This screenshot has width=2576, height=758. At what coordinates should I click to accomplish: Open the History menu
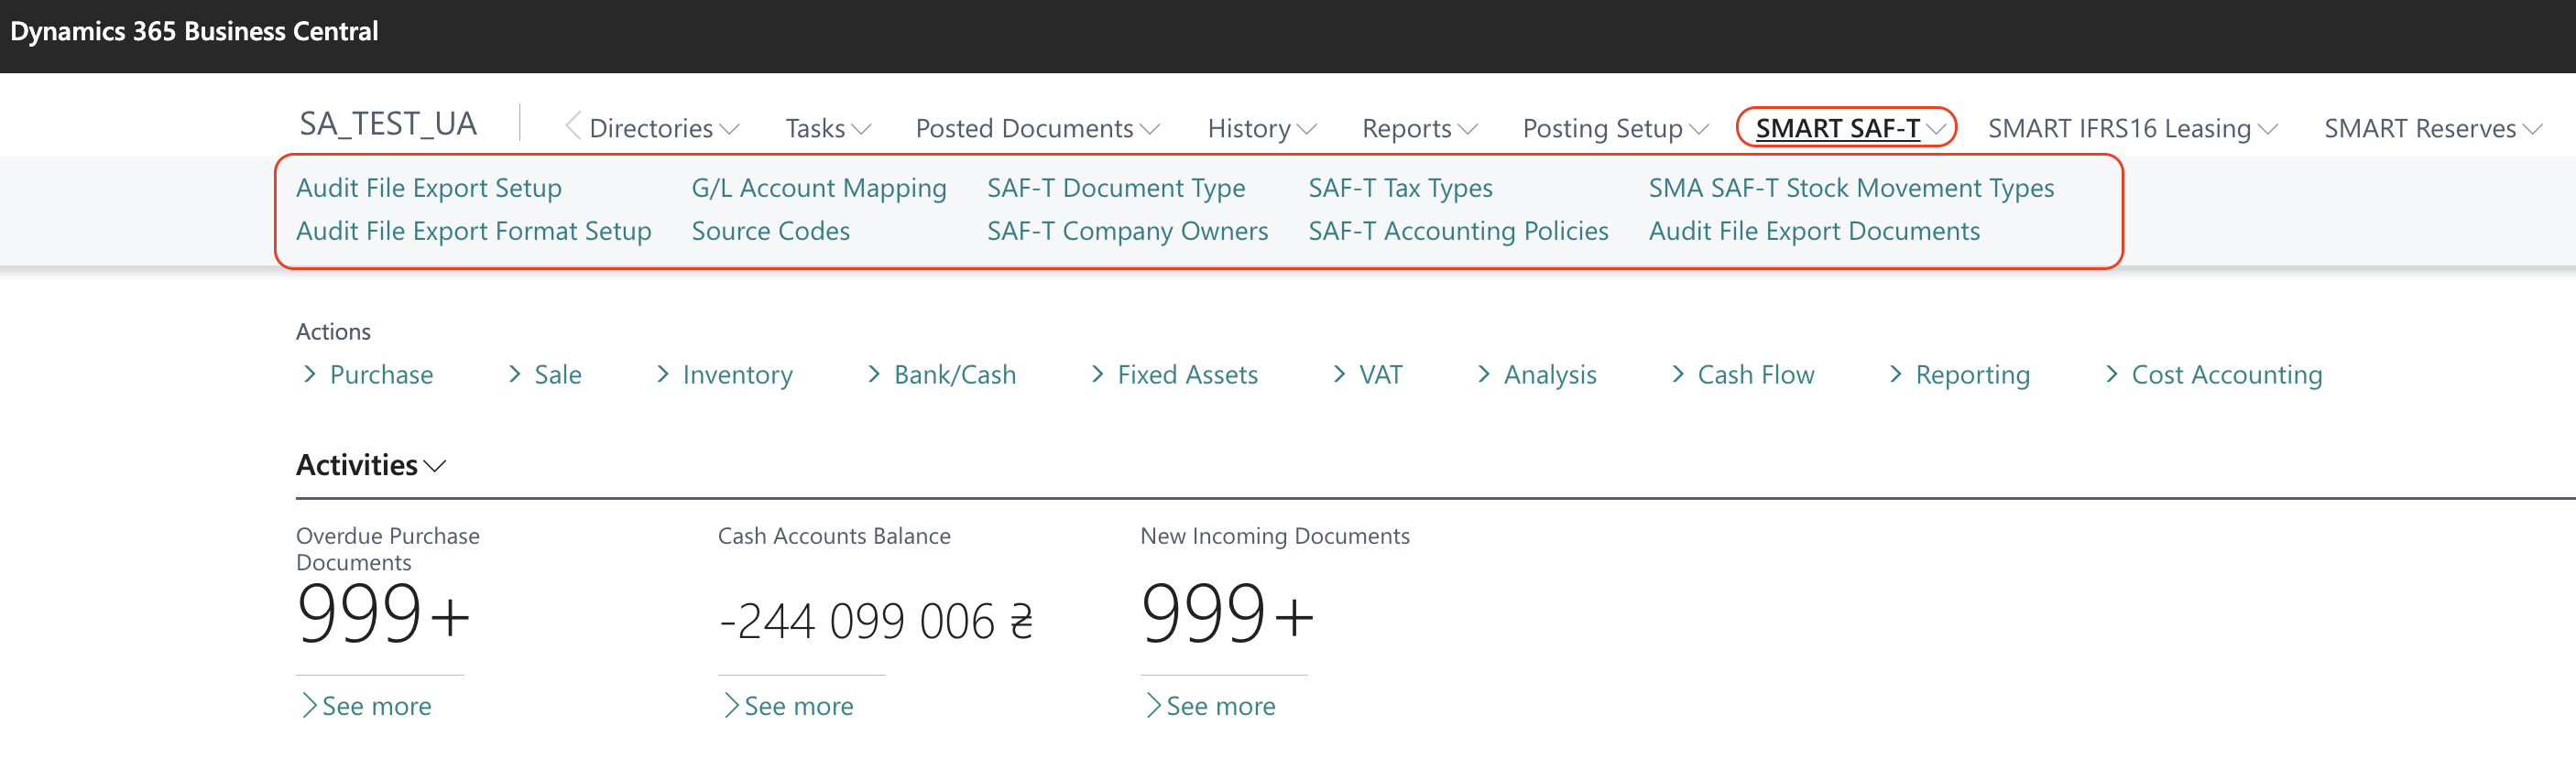1261,128
